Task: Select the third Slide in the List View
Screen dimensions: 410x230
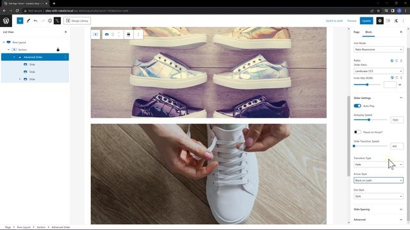Action: [32, 79]
